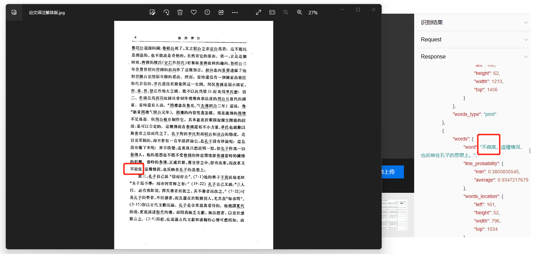Open the file info panel icon
This screenshot has width=540, height=254.
(207, 12)
